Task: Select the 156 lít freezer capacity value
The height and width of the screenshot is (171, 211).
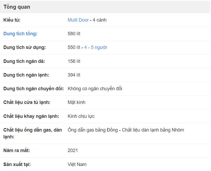Action: pos(74,61)
